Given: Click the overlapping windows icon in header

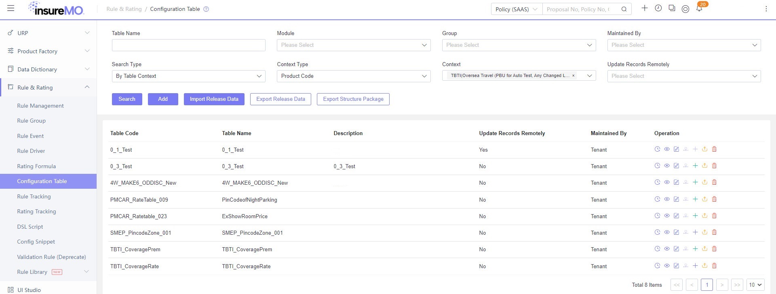Looking at the screenshot, I should [672, 8].
